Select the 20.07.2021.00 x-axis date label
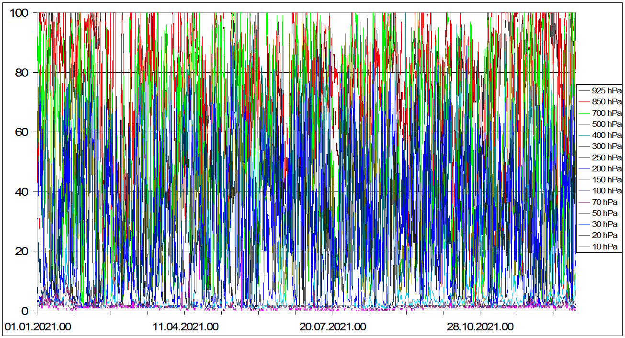Viewport: 625px width, 338px height. tap(333, 327)
